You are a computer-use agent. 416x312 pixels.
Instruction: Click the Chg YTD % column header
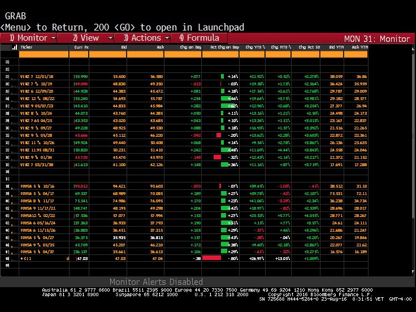[x=255, y=47]
